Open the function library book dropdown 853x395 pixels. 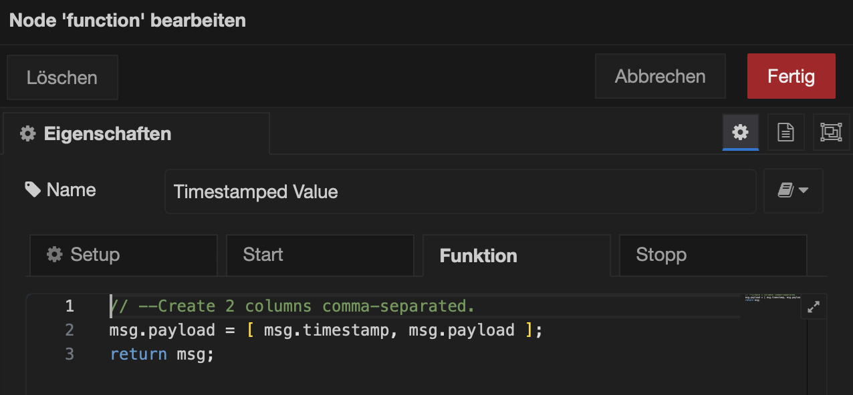793,191
